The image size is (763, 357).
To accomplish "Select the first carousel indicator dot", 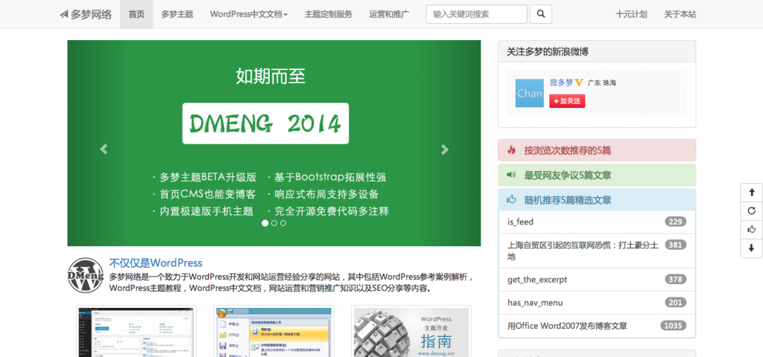I will tap(265, 222).
